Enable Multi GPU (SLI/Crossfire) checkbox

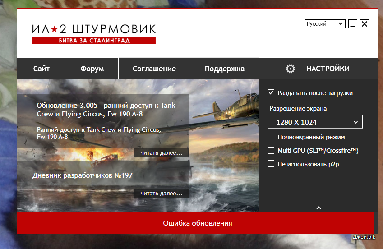click(x=271, y=151)
